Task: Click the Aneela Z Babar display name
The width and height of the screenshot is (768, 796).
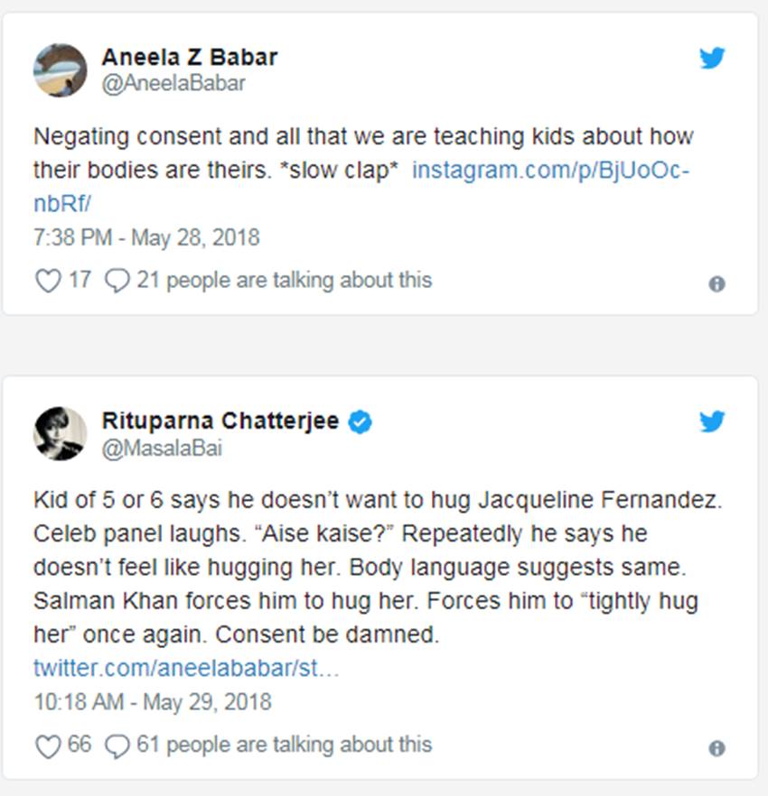Action: coord(189,57)
